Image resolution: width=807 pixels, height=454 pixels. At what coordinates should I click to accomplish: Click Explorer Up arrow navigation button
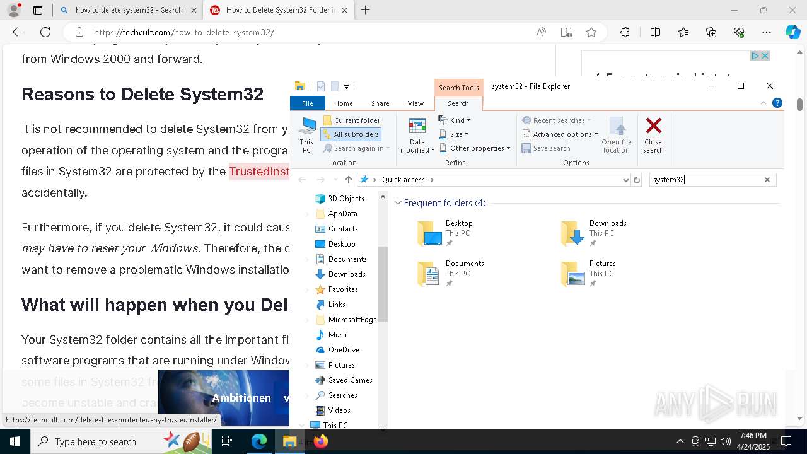click(x=348, y=180)
